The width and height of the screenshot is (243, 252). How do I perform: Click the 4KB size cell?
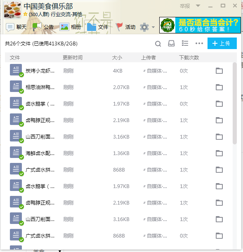tap(118, 71)
